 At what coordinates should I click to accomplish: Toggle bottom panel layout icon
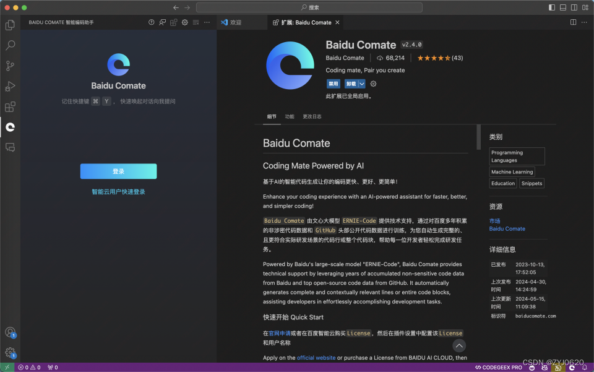click(563, 7)
